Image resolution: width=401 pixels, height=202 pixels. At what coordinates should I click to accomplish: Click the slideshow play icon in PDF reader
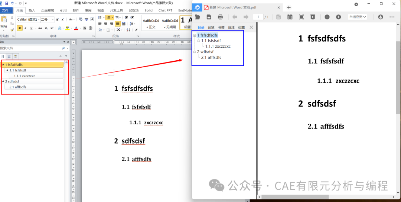[x=313, y=17]
